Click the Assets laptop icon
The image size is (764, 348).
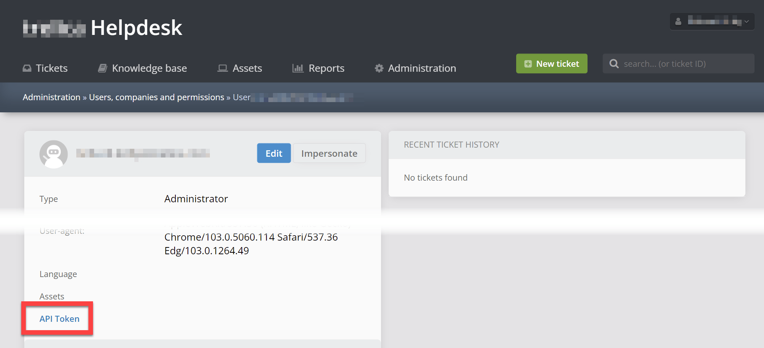(222, 68)
